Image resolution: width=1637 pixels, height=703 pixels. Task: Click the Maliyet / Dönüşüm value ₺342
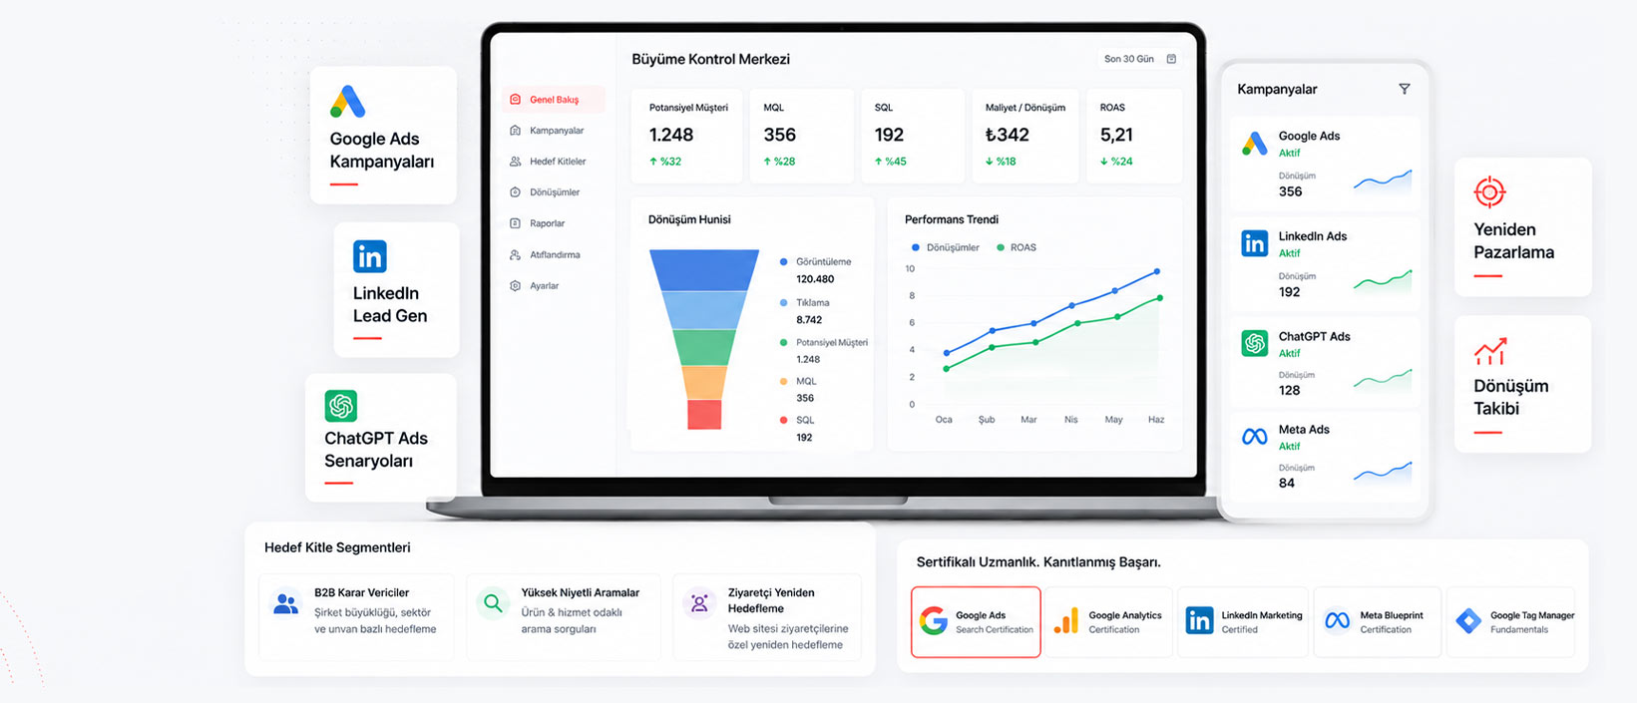click(1007, 135)
